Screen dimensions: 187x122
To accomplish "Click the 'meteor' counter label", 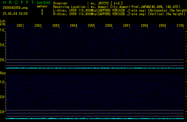I will click(42, 6).
